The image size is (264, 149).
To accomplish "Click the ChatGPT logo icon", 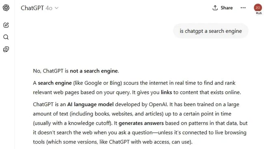I will pos(6,8).
